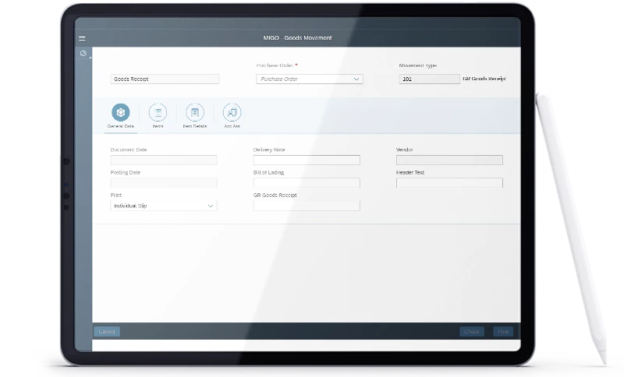Click the 'GR Goods Receipt' text beside 101
Screen dimensions: 624x377
point(484,79)
